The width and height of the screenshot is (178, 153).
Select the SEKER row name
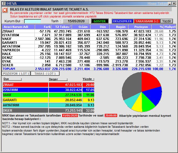tap(8, 65)
